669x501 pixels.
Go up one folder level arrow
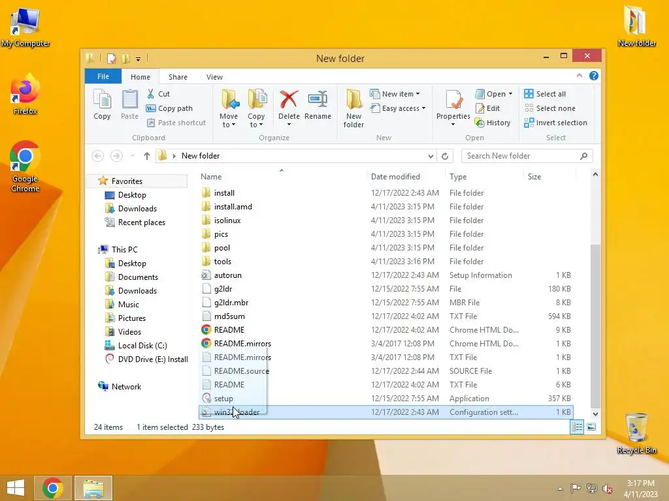click(147, 156)
